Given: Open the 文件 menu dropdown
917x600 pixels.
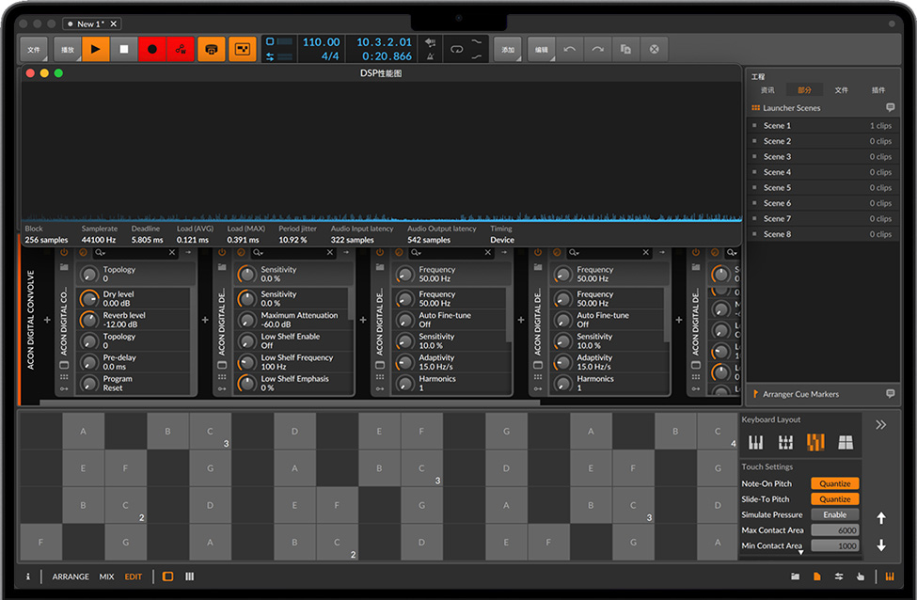Looking at the screenshot, I should (34, 49).
